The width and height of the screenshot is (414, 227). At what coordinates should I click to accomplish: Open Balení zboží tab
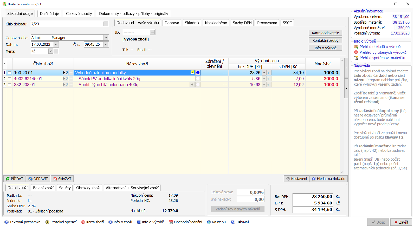pyautogui.click(x=43, y=188)
